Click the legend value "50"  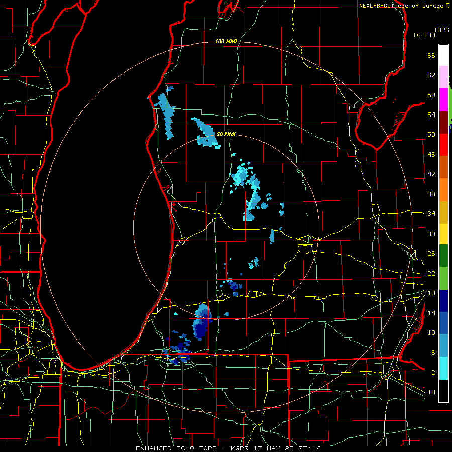[431, 135]
